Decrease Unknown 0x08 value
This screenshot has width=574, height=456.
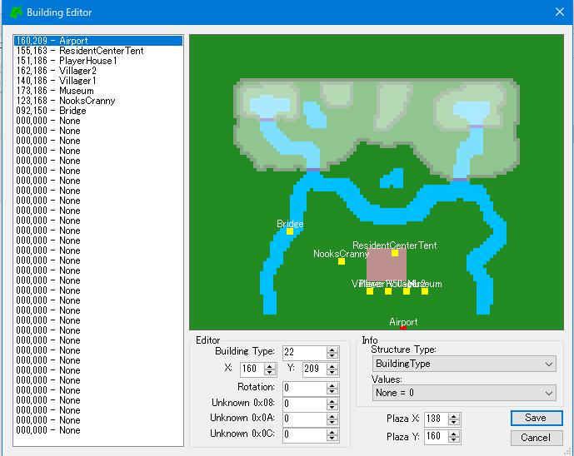[332, 407]
